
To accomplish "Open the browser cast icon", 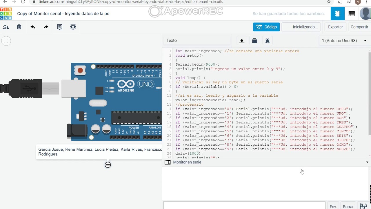I will click(x=339, y=2).
